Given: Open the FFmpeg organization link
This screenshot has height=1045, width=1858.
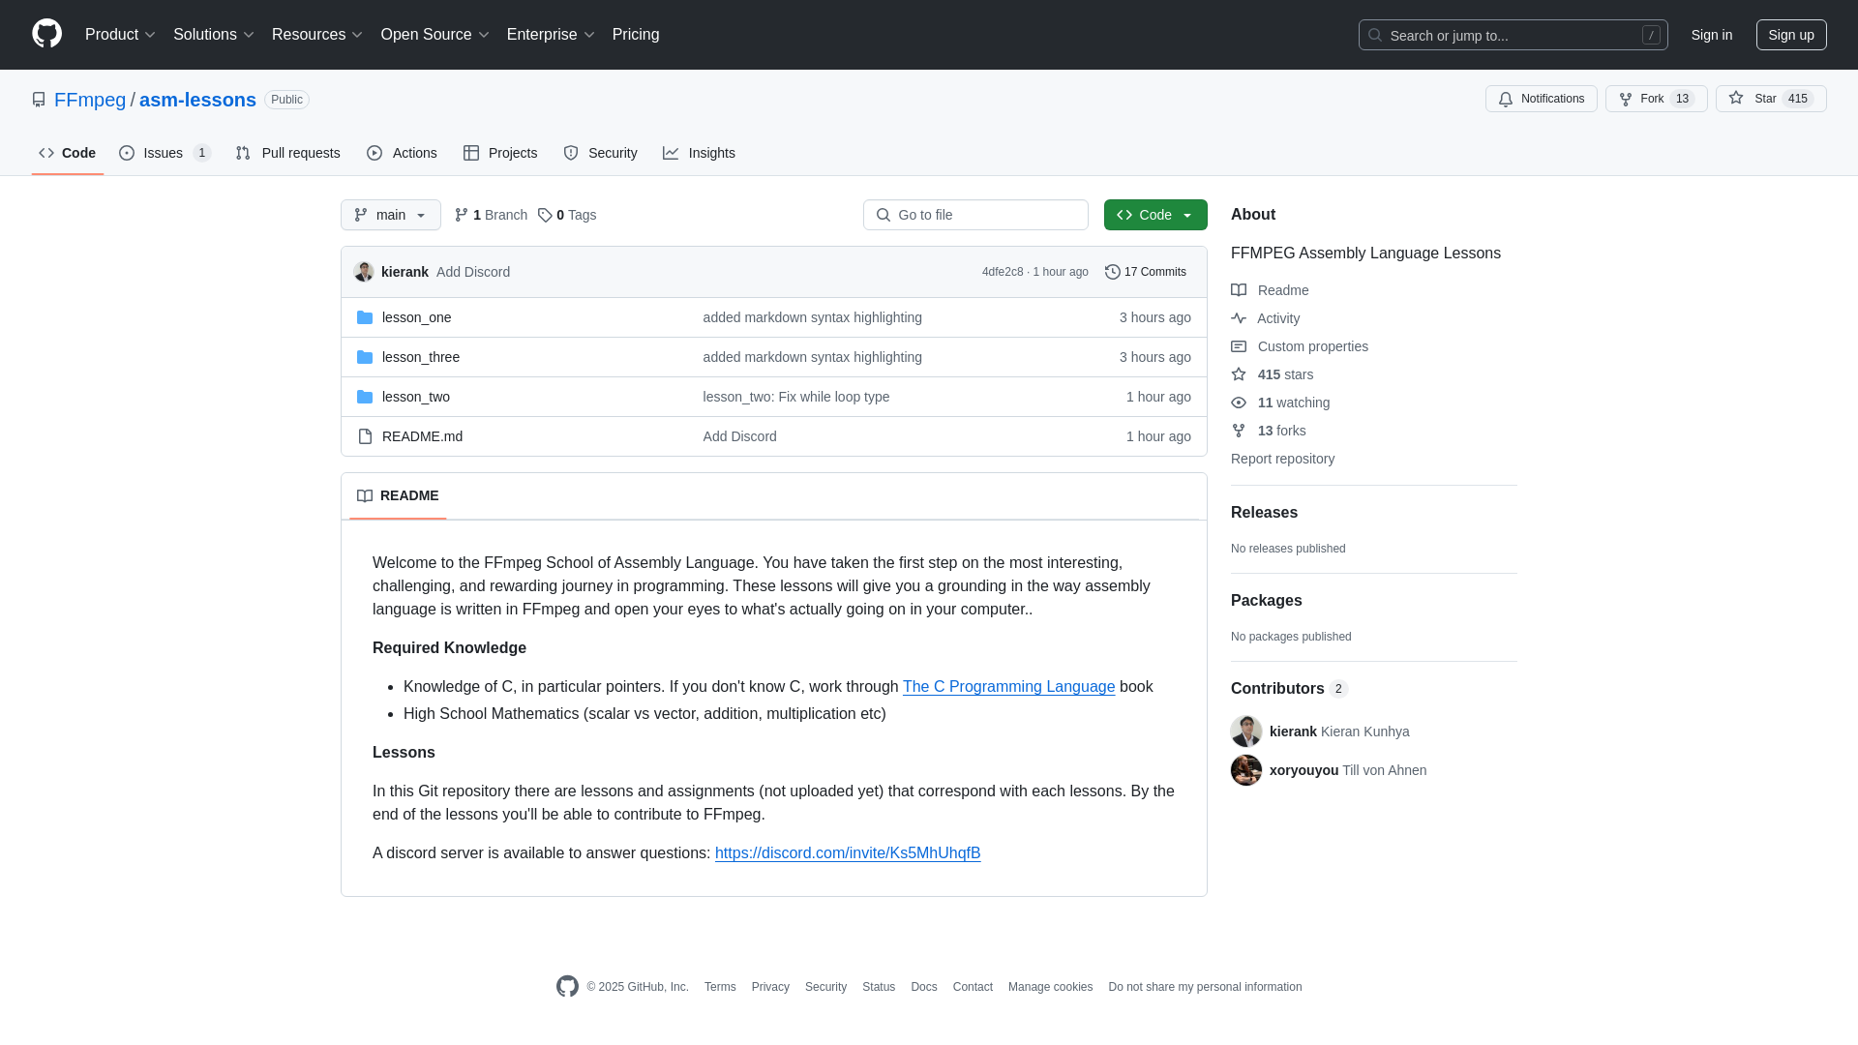Looking at the screenshot, I should point(90,100).
